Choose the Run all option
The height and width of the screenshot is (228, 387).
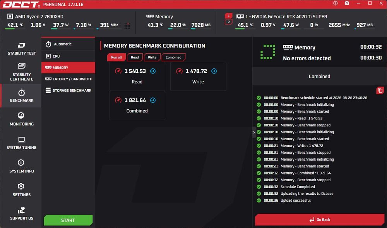116,57
